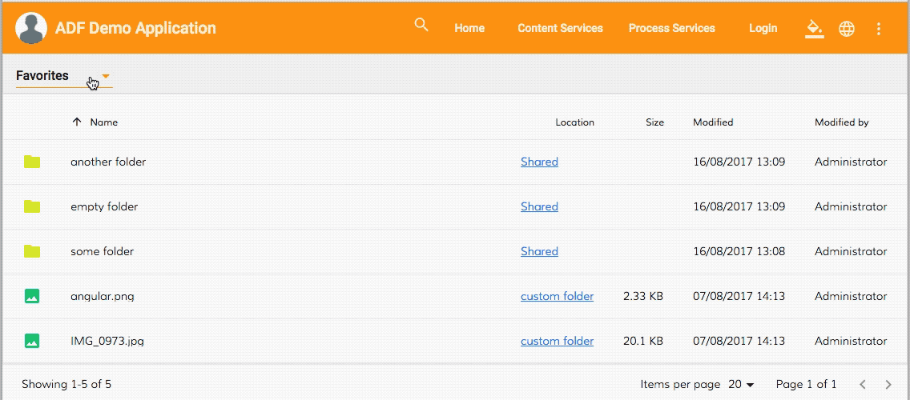
Task: Click the search magnifier icon
Action: coord(421,26)
